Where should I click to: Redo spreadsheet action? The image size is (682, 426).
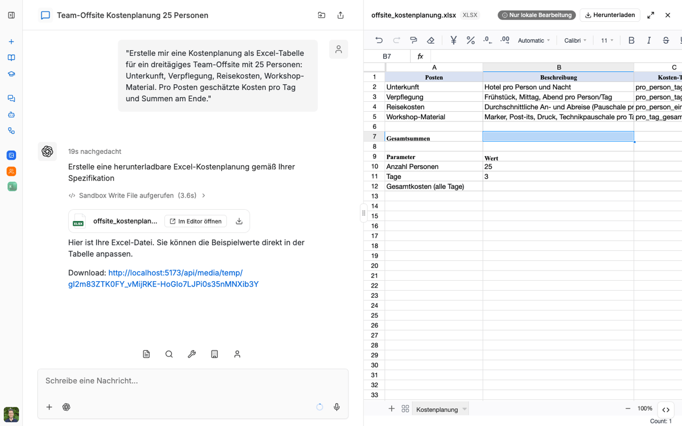coord(396,40)
